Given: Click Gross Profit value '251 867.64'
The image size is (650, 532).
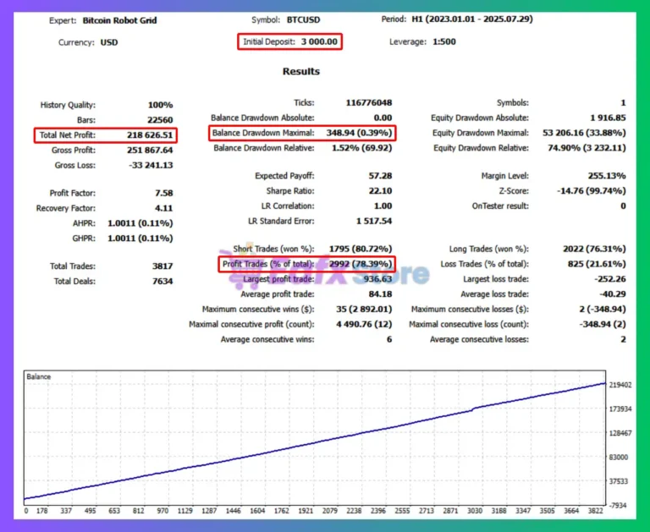Looking at the screenshot, I should [150, 150].
